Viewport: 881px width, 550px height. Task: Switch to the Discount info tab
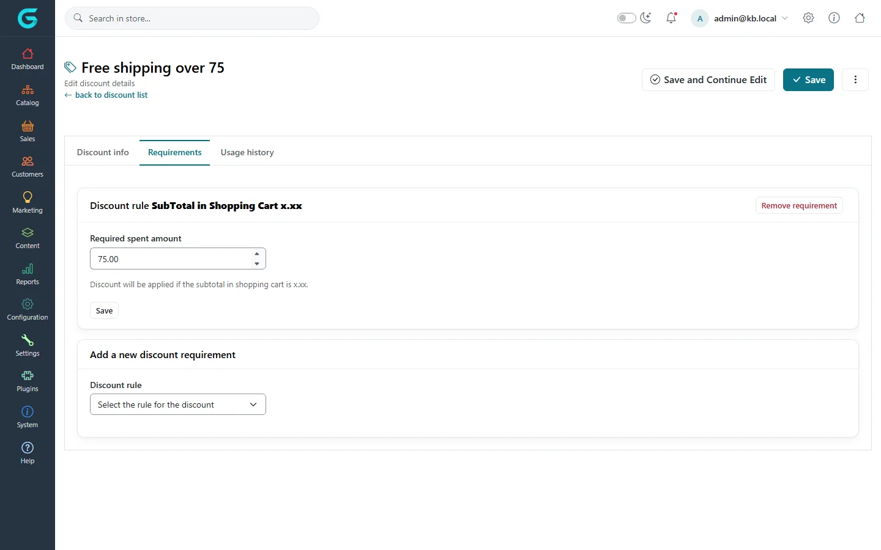pos(103,152)
